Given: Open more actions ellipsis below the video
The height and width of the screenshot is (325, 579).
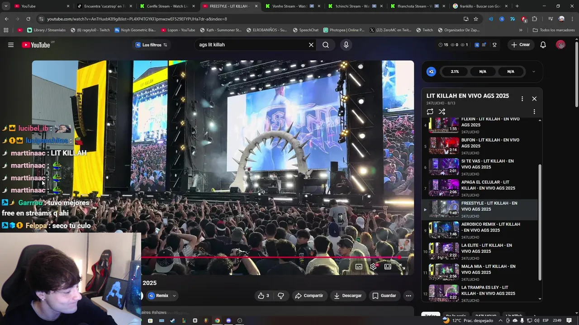Looking at the screenshot, I should point(408,296).
